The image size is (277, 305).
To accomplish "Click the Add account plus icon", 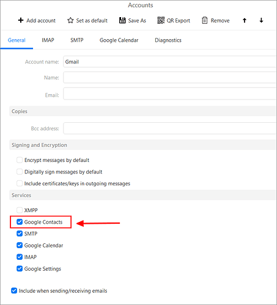I will coord(21,20).
